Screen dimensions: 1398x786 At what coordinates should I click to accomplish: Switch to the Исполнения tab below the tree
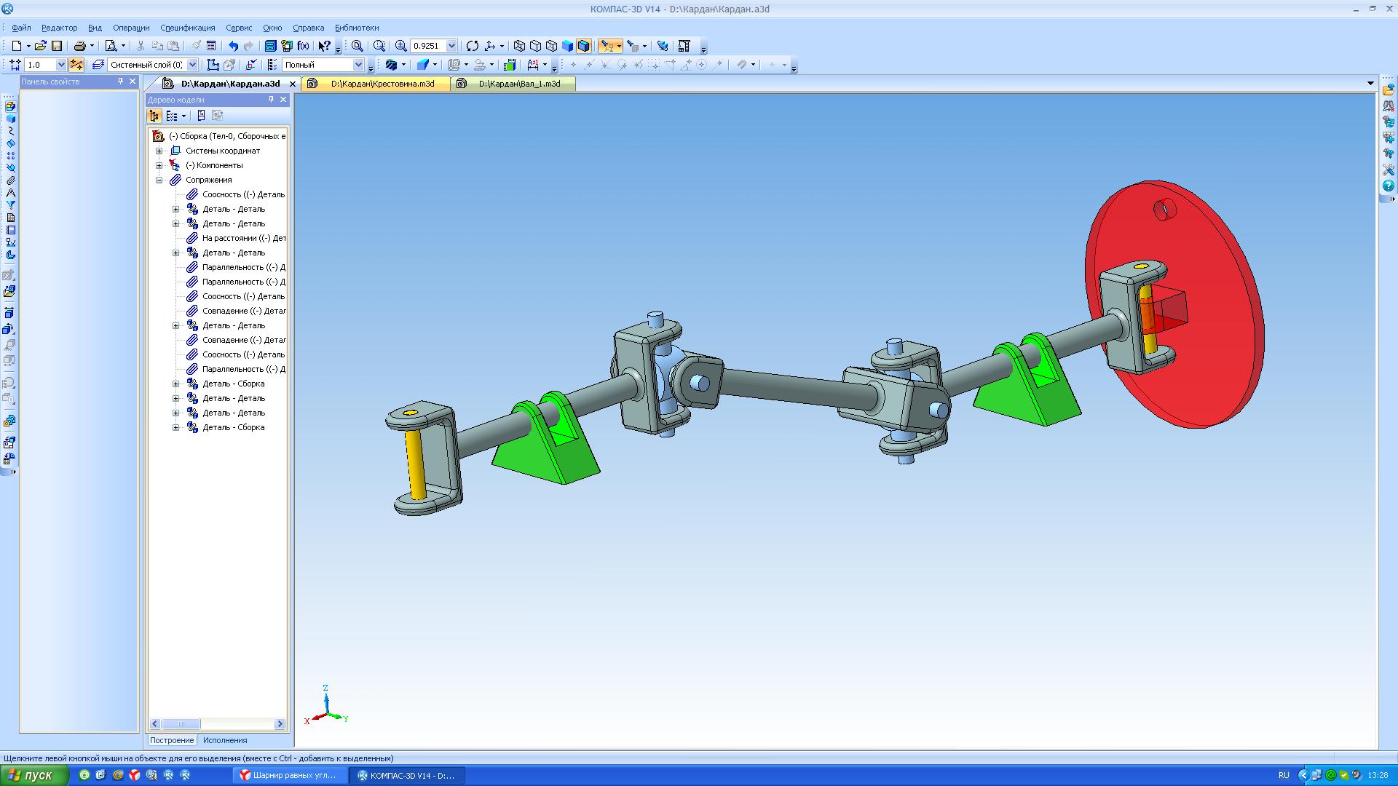click(x=225, y=740)
